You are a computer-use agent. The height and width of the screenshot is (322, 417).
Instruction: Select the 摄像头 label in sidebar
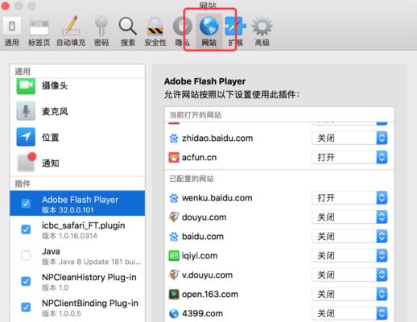coord(55,86)
